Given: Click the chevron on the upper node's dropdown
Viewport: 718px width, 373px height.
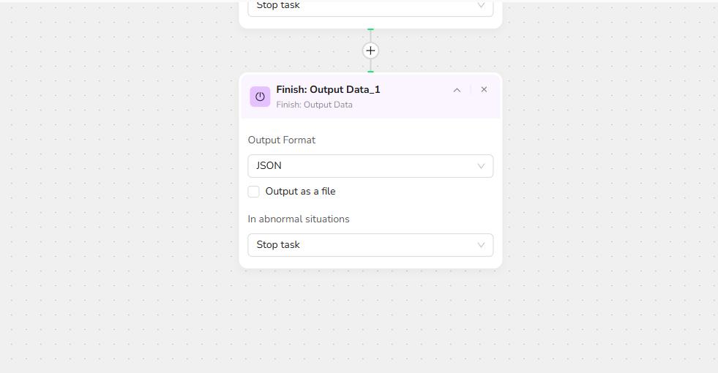Looking at the screenshot, I should 481,6.
